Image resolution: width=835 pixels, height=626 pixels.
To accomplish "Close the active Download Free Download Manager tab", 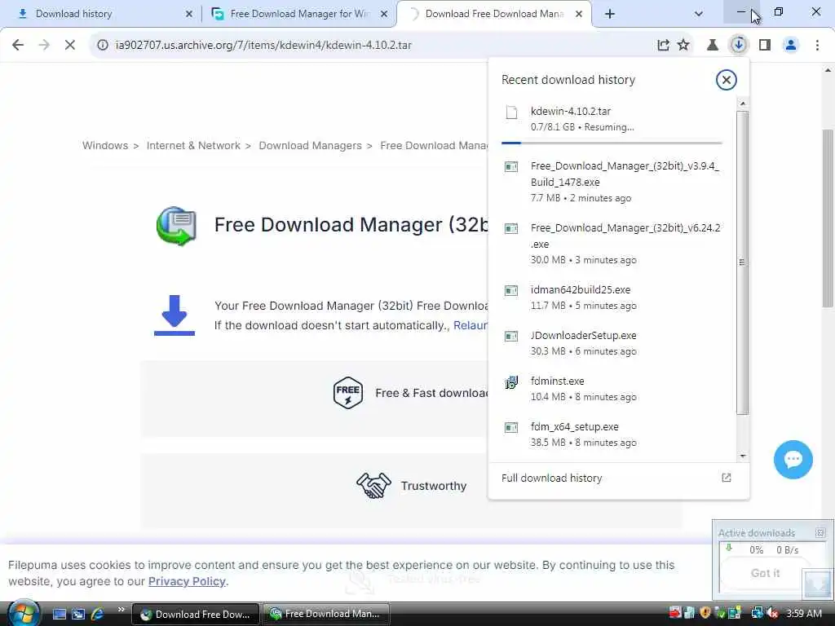I will pos(579,15).
